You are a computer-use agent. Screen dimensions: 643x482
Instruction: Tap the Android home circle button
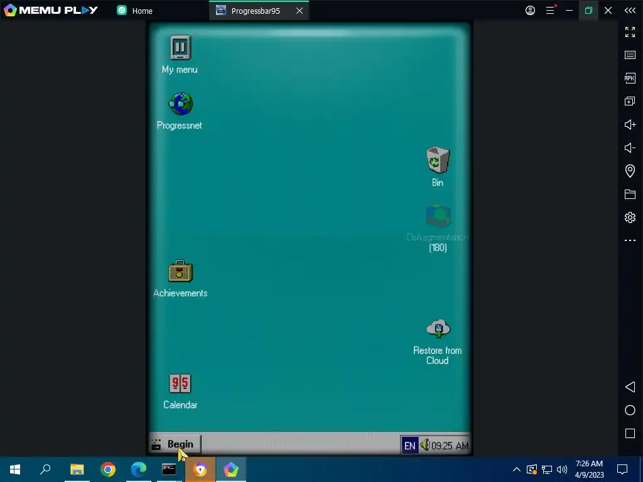(x=630, y=410)
